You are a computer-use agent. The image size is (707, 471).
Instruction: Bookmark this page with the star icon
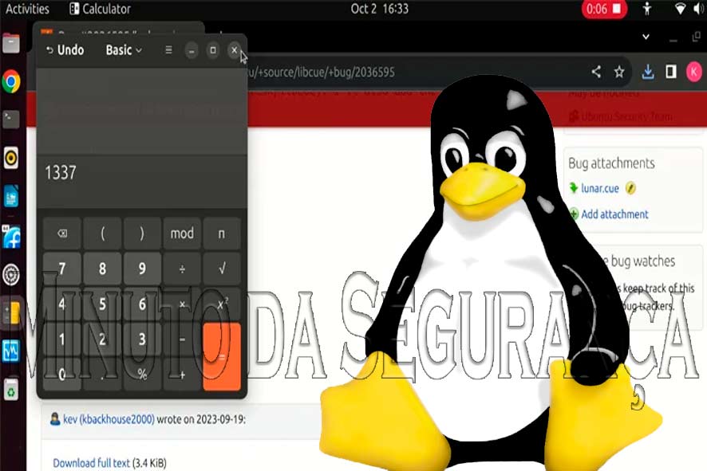pos(619,72)
